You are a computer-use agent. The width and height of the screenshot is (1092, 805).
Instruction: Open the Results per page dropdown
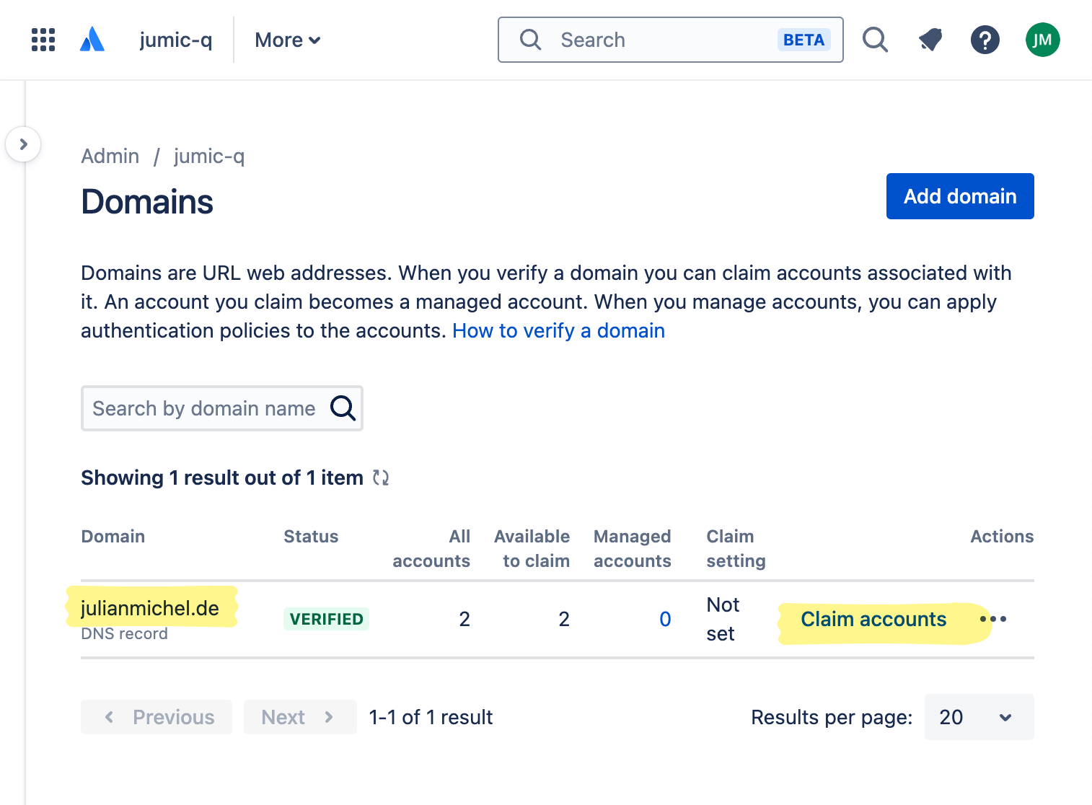[979, 717]
